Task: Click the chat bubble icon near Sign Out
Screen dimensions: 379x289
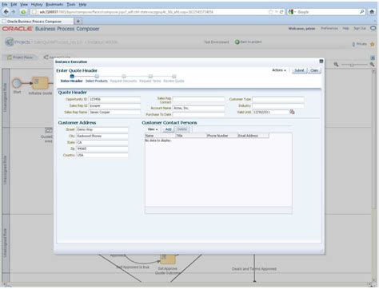Action: pos(373,28)
